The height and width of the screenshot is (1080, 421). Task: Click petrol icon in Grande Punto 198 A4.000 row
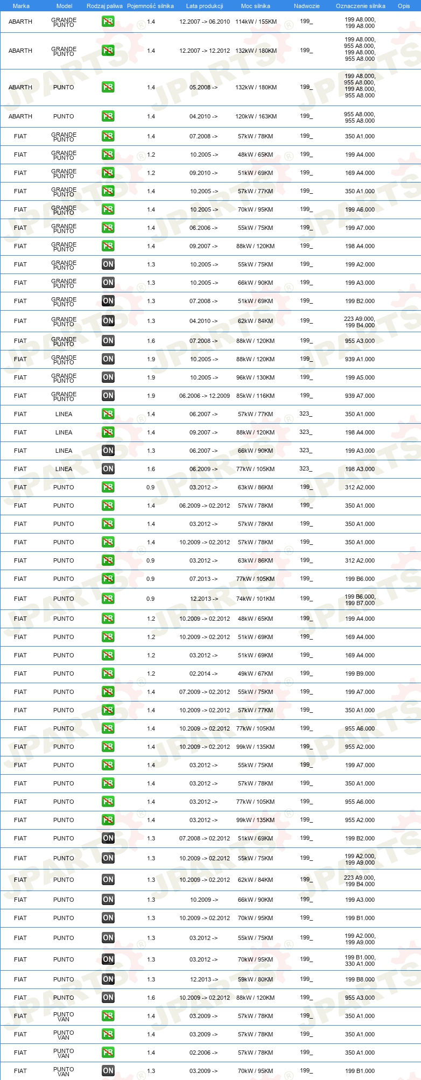tap(108, 246)
